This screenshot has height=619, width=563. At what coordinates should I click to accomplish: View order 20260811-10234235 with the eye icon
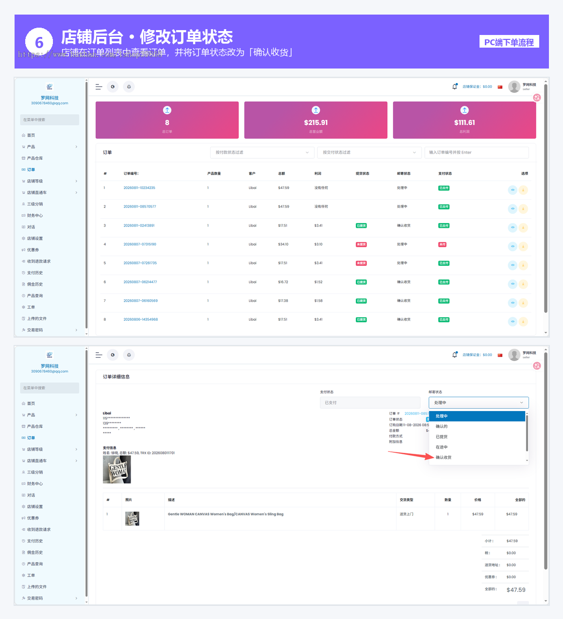tap(513, 190)
